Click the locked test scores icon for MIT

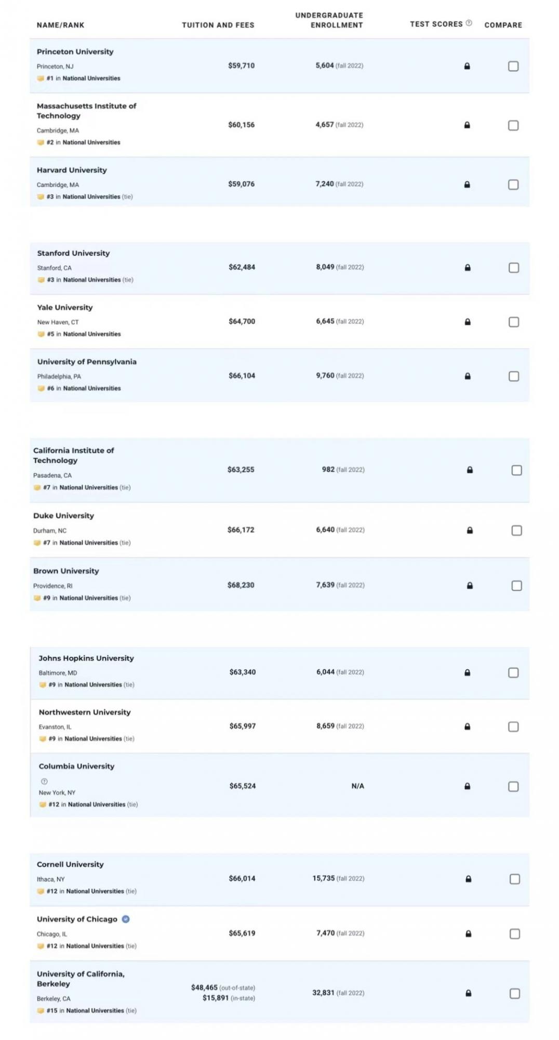pos(467,125)
